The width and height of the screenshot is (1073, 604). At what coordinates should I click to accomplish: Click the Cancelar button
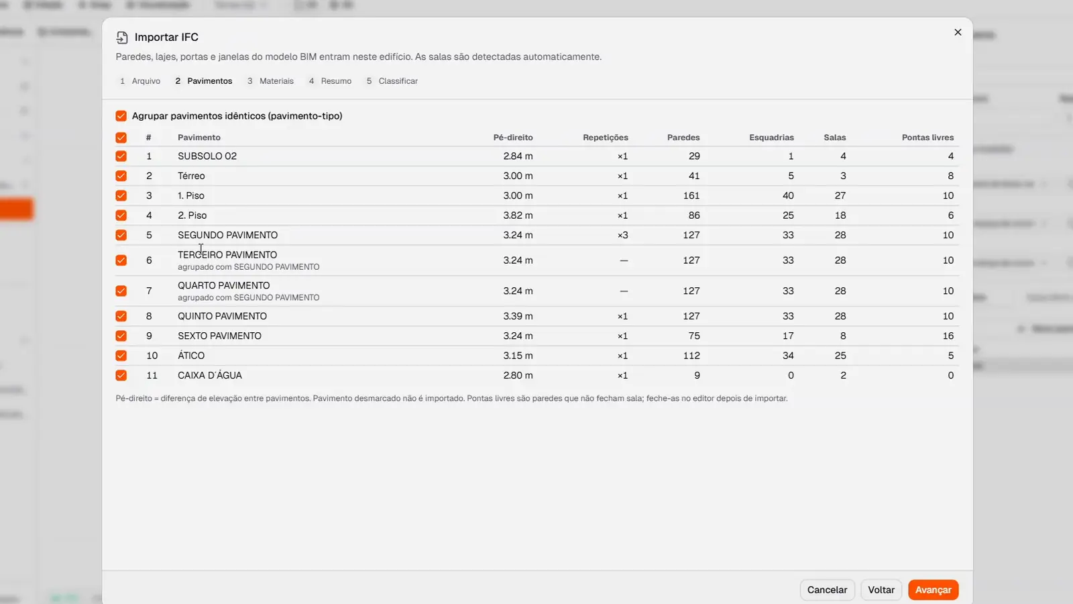point(827,590)
